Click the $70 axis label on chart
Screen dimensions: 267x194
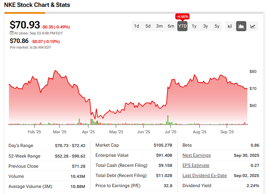pyautogui.click(x=253, y=89)
